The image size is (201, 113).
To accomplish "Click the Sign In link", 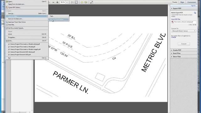I will point(193,6).
